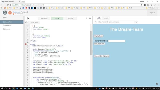
Task: Click the cast icon in Chrome toolbar
Action: [x=148, y=5]
